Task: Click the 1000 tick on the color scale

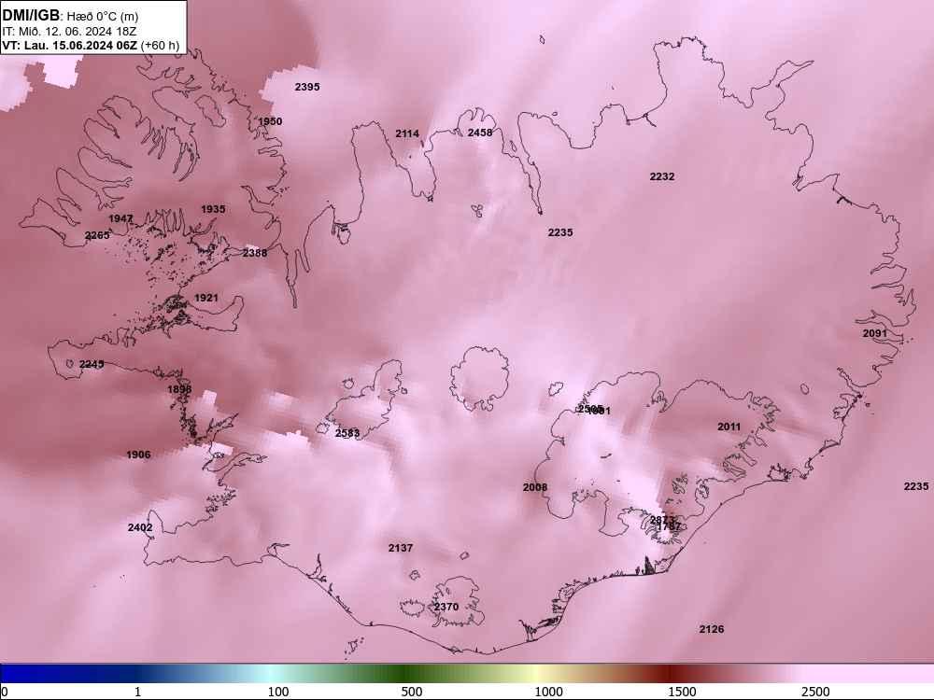Action: pyautogui.click(x=548, y=692)
